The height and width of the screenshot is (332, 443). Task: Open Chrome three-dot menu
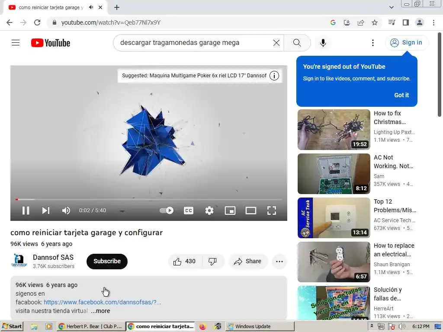coord(433,22)
